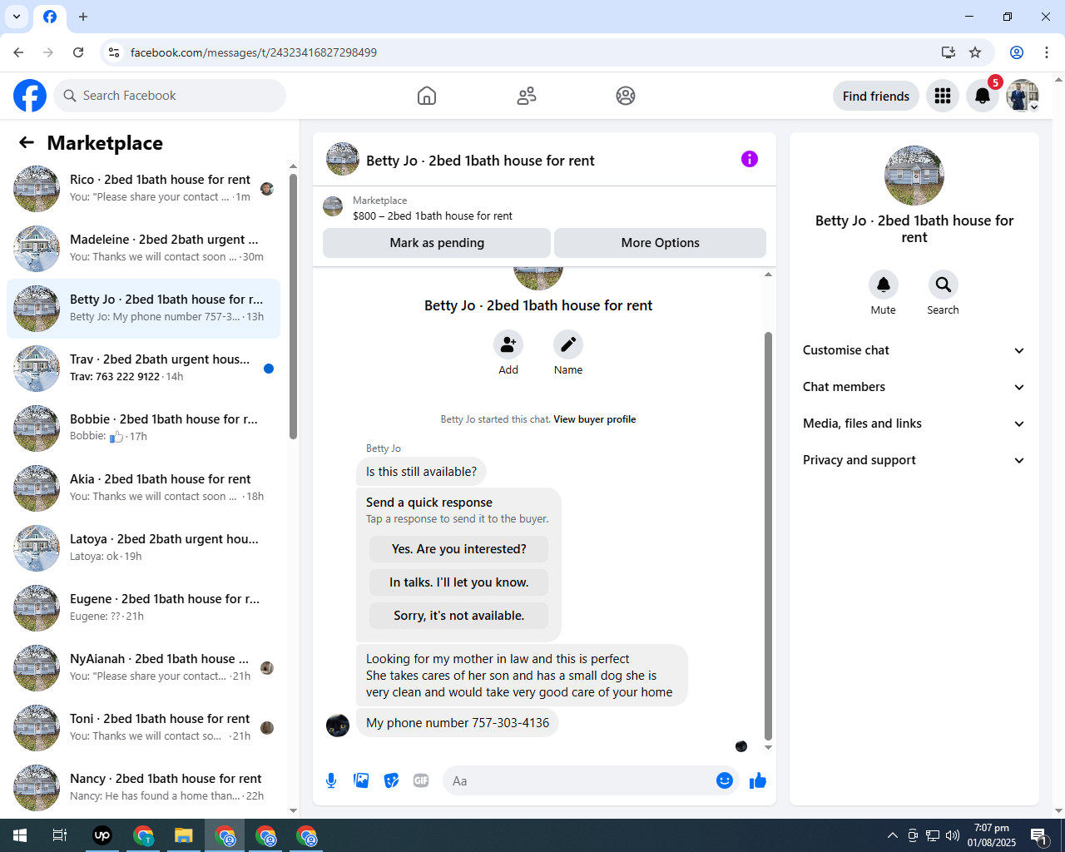
Task: Bookmark this page star icon
Action: 975,52
